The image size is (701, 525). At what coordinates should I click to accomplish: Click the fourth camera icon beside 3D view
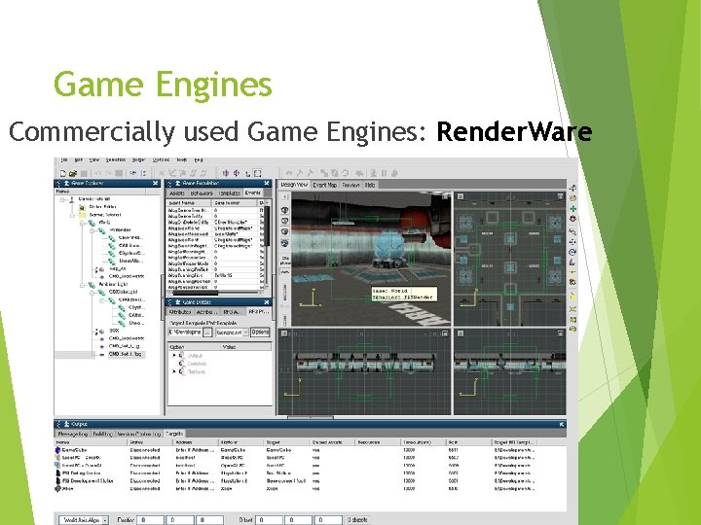tap(284, 243)
